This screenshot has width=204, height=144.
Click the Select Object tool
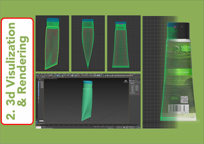(50, 76)
